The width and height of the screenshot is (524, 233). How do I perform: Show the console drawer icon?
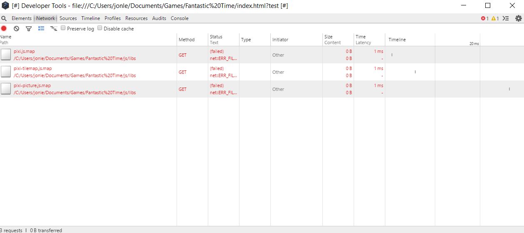click(506, 18)
